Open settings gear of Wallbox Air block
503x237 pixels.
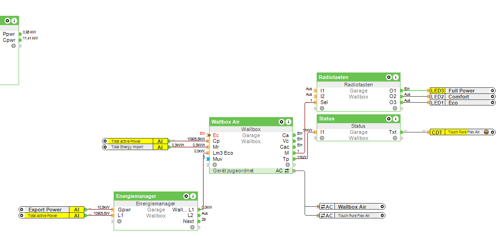click(x=281, y=122)
